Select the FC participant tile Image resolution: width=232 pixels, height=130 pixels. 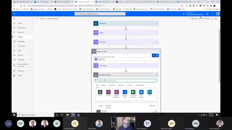75,123
